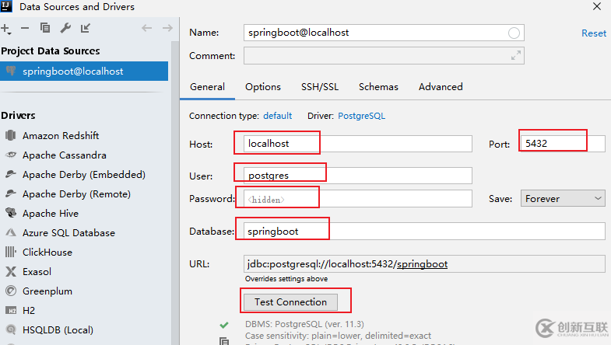The image size is (611, 345).
Task: Make global import arrow icon
Action: pos(86,28)
